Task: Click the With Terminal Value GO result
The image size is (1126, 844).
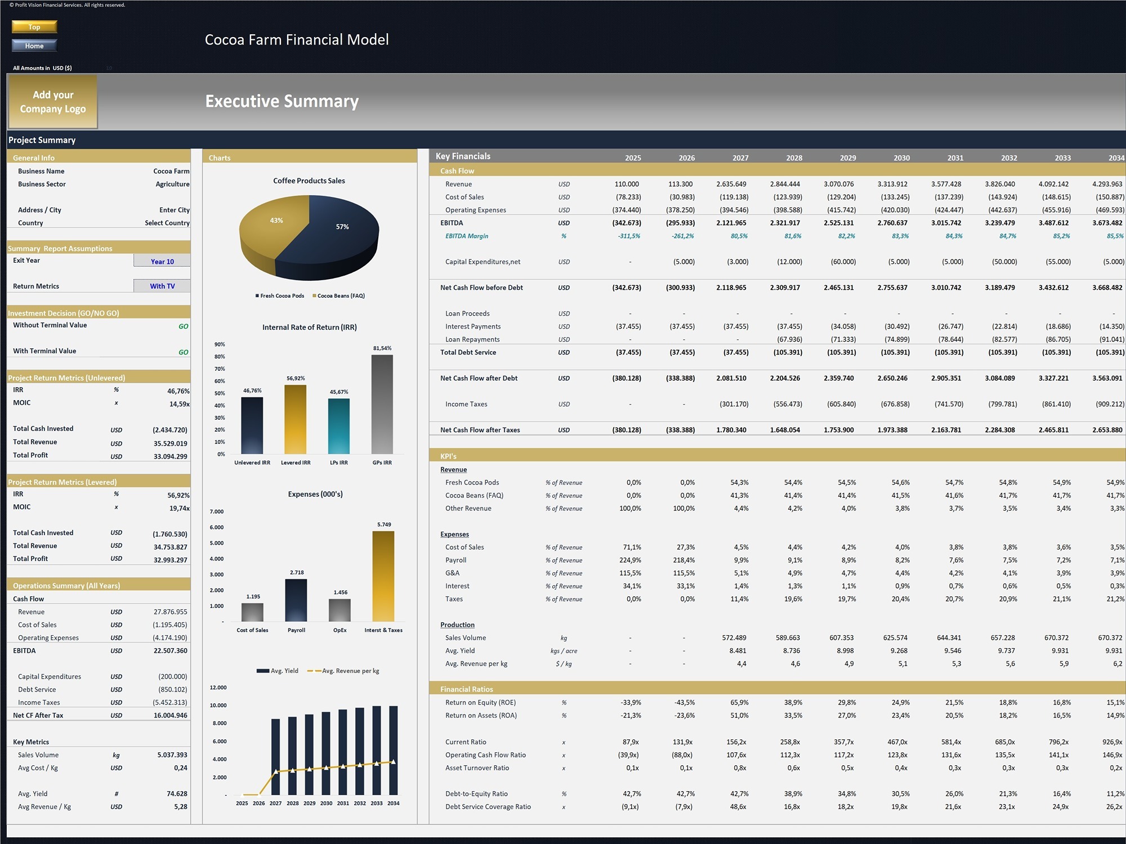Action: [x=184, y=352]
